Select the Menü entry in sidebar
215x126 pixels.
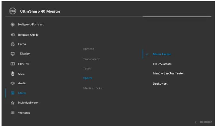coord(22,93)
